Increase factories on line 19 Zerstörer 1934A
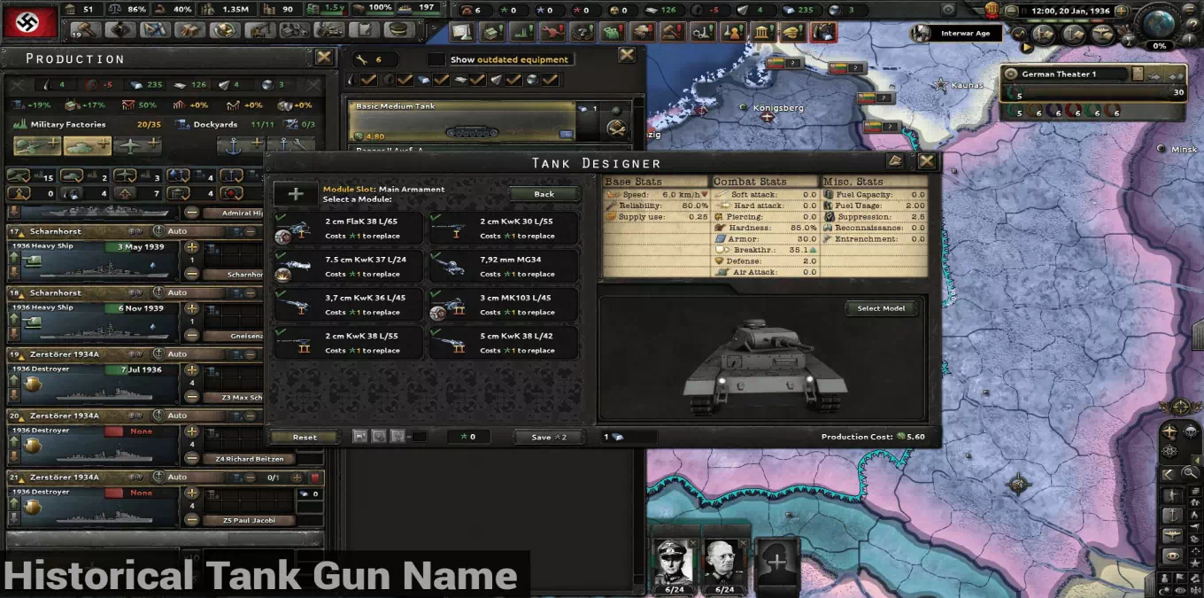1204x598 pixels. pyautogui.click(x=191, y=369)
